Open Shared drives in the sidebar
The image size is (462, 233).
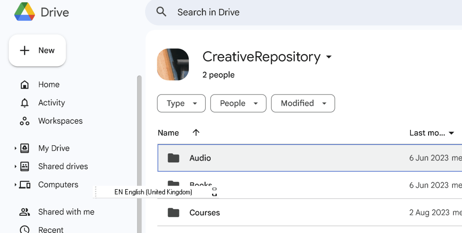(63, 166)
